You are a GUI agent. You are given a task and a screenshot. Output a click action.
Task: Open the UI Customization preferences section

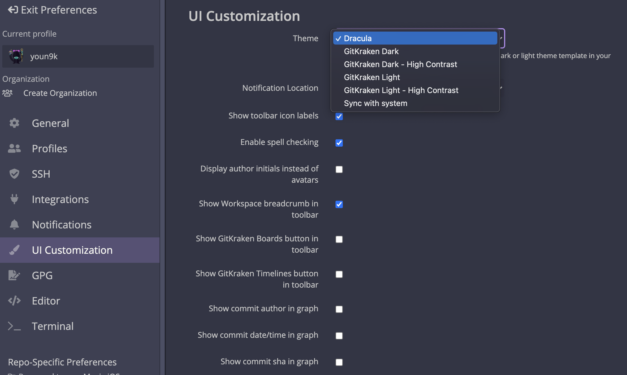[72, 250]
